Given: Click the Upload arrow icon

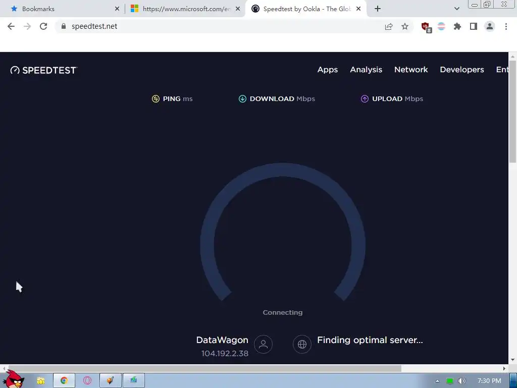Looking at the screenshot, I should pyautogui.click(x=365, y=99).
